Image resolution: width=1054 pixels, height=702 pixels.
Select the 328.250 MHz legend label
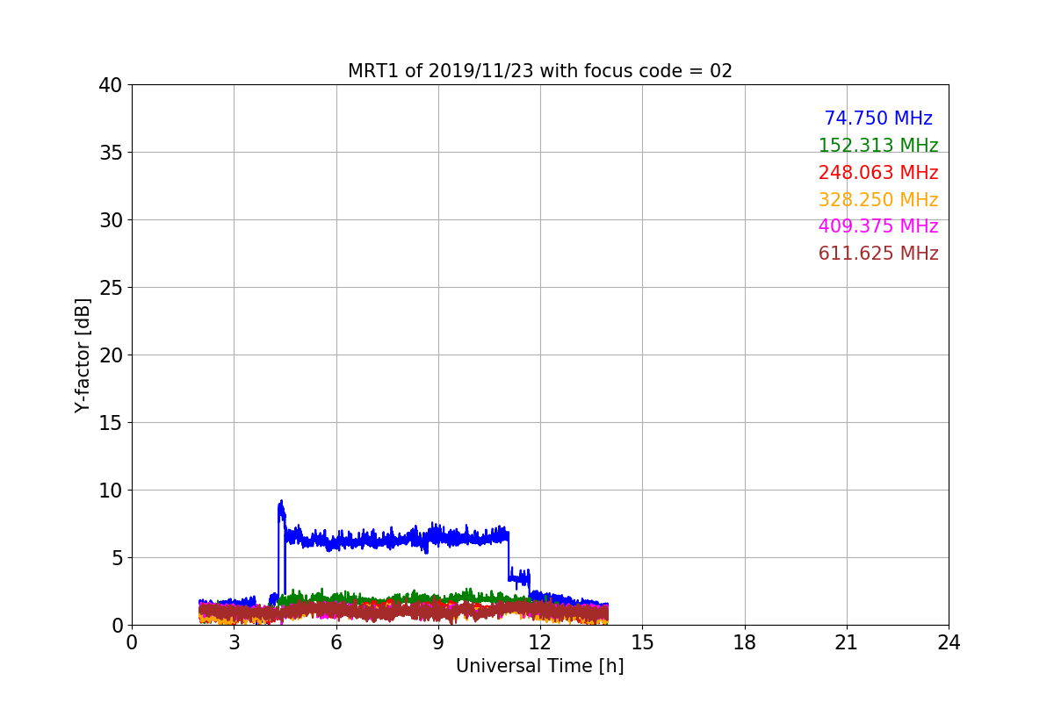coord(878,200)
